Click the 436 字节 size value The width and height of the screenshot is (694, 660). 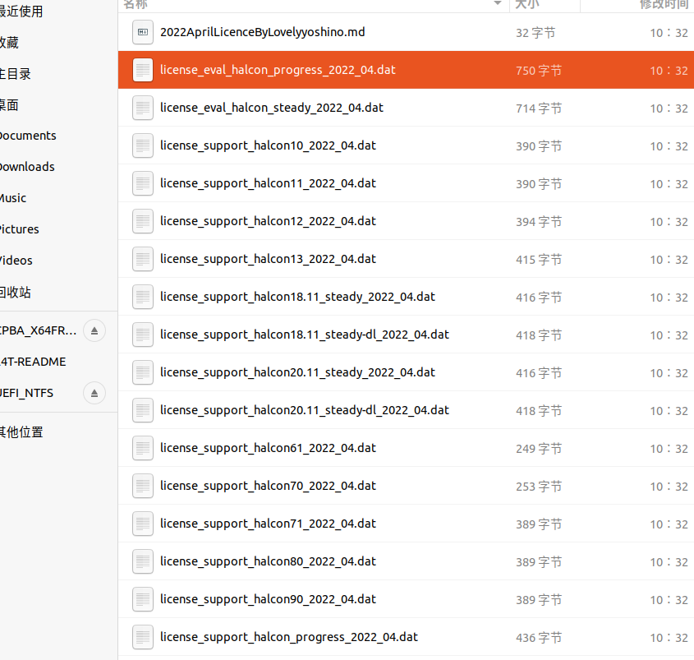click(539, 638)
